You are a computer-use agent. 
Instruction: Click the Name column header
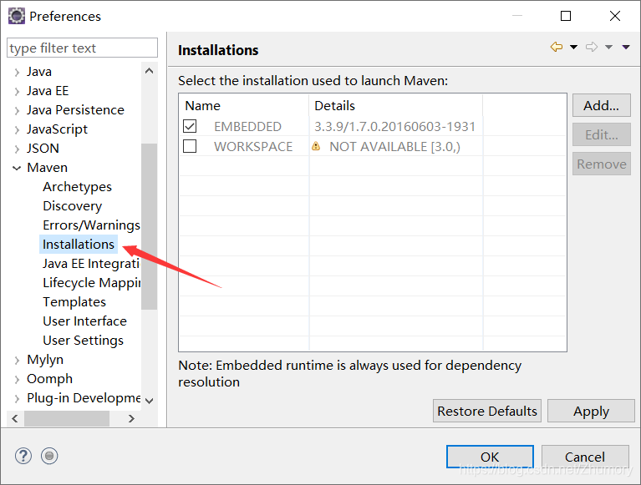(244, 105)
